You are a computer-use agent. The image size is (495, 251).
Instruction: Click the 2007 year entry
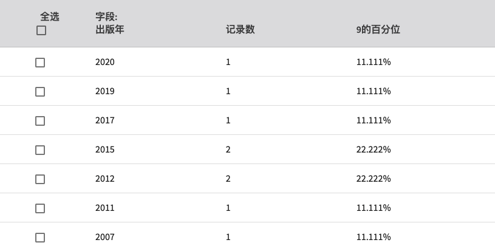click(105, 237)
